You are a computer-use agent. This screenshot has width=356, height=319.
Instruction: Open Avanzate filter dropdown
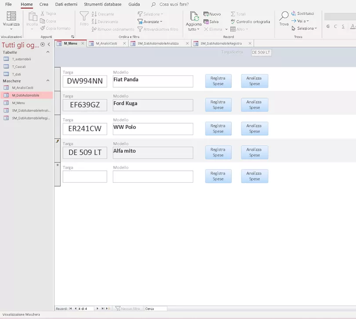150,22
